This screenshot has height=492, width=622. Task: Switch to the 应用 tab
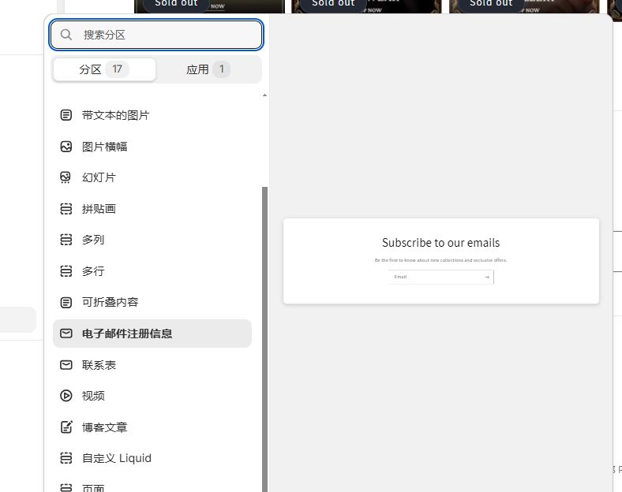[x=208, y=69]
